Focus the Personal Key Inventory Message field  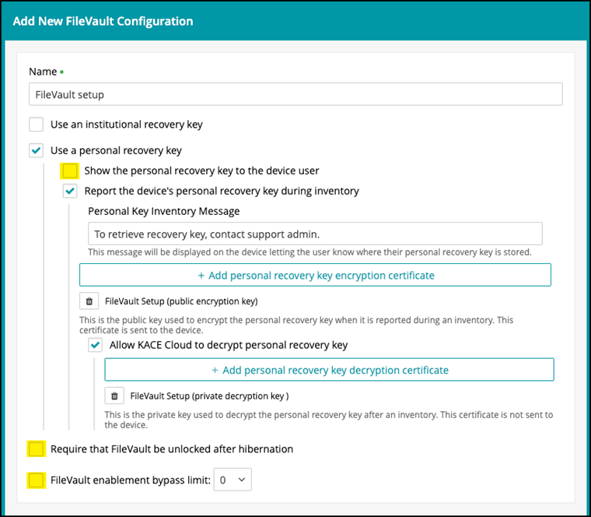[x=315, y=234]
